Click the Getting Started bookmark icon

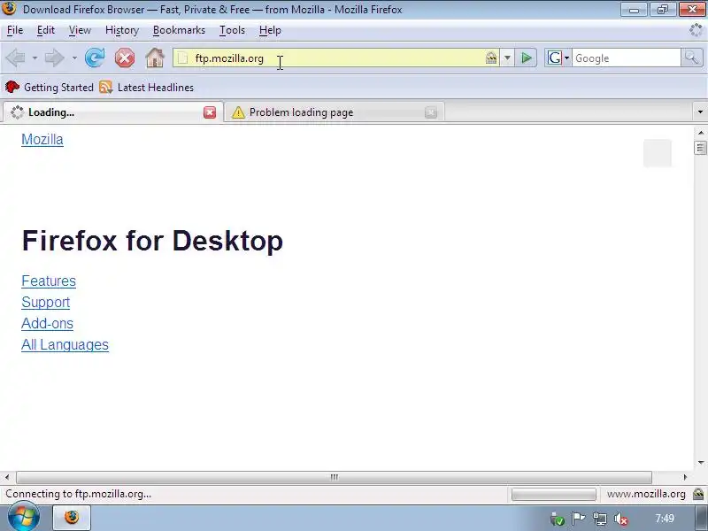pos(12,87)
